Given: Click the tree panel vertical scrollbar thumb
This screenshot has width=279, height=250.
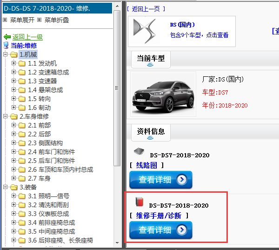Looking at the screenshot, I should click(x=117, y=88).
